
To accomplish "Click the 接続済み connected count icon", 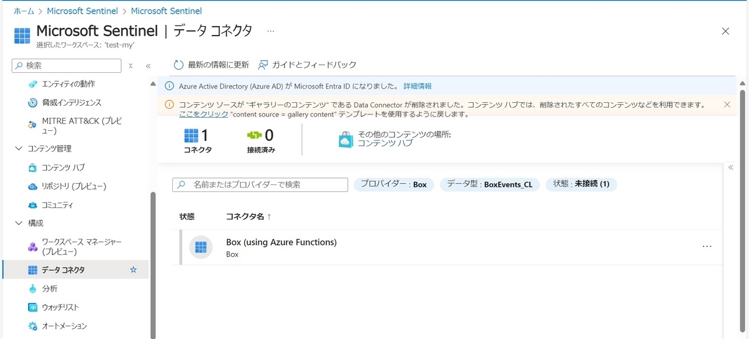I will (x=254, y=135).
